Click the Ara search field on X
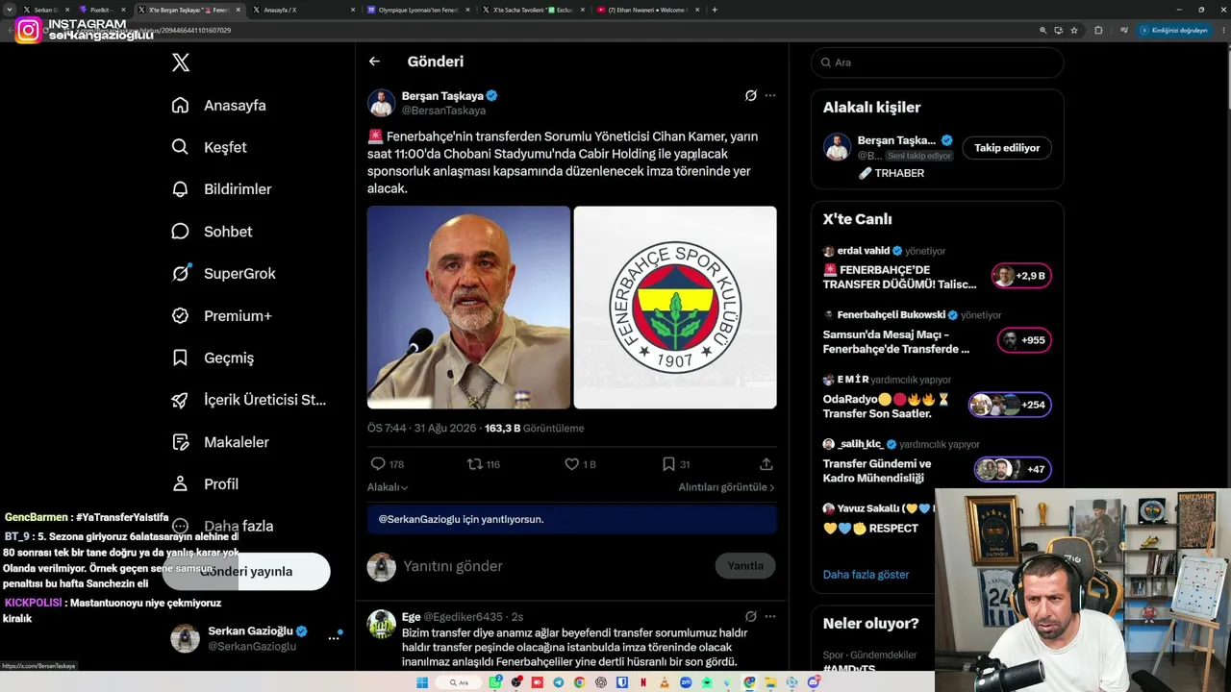 click(x=938, y=62)
